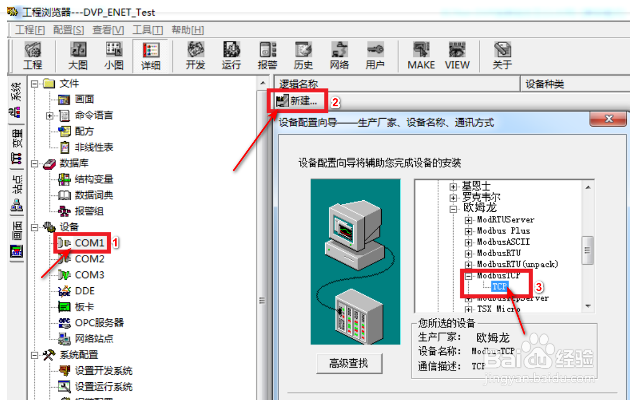The image size is (630, 400).
Task: Click device list scrollbar down arrow
Action: click(x=588, y=307)
